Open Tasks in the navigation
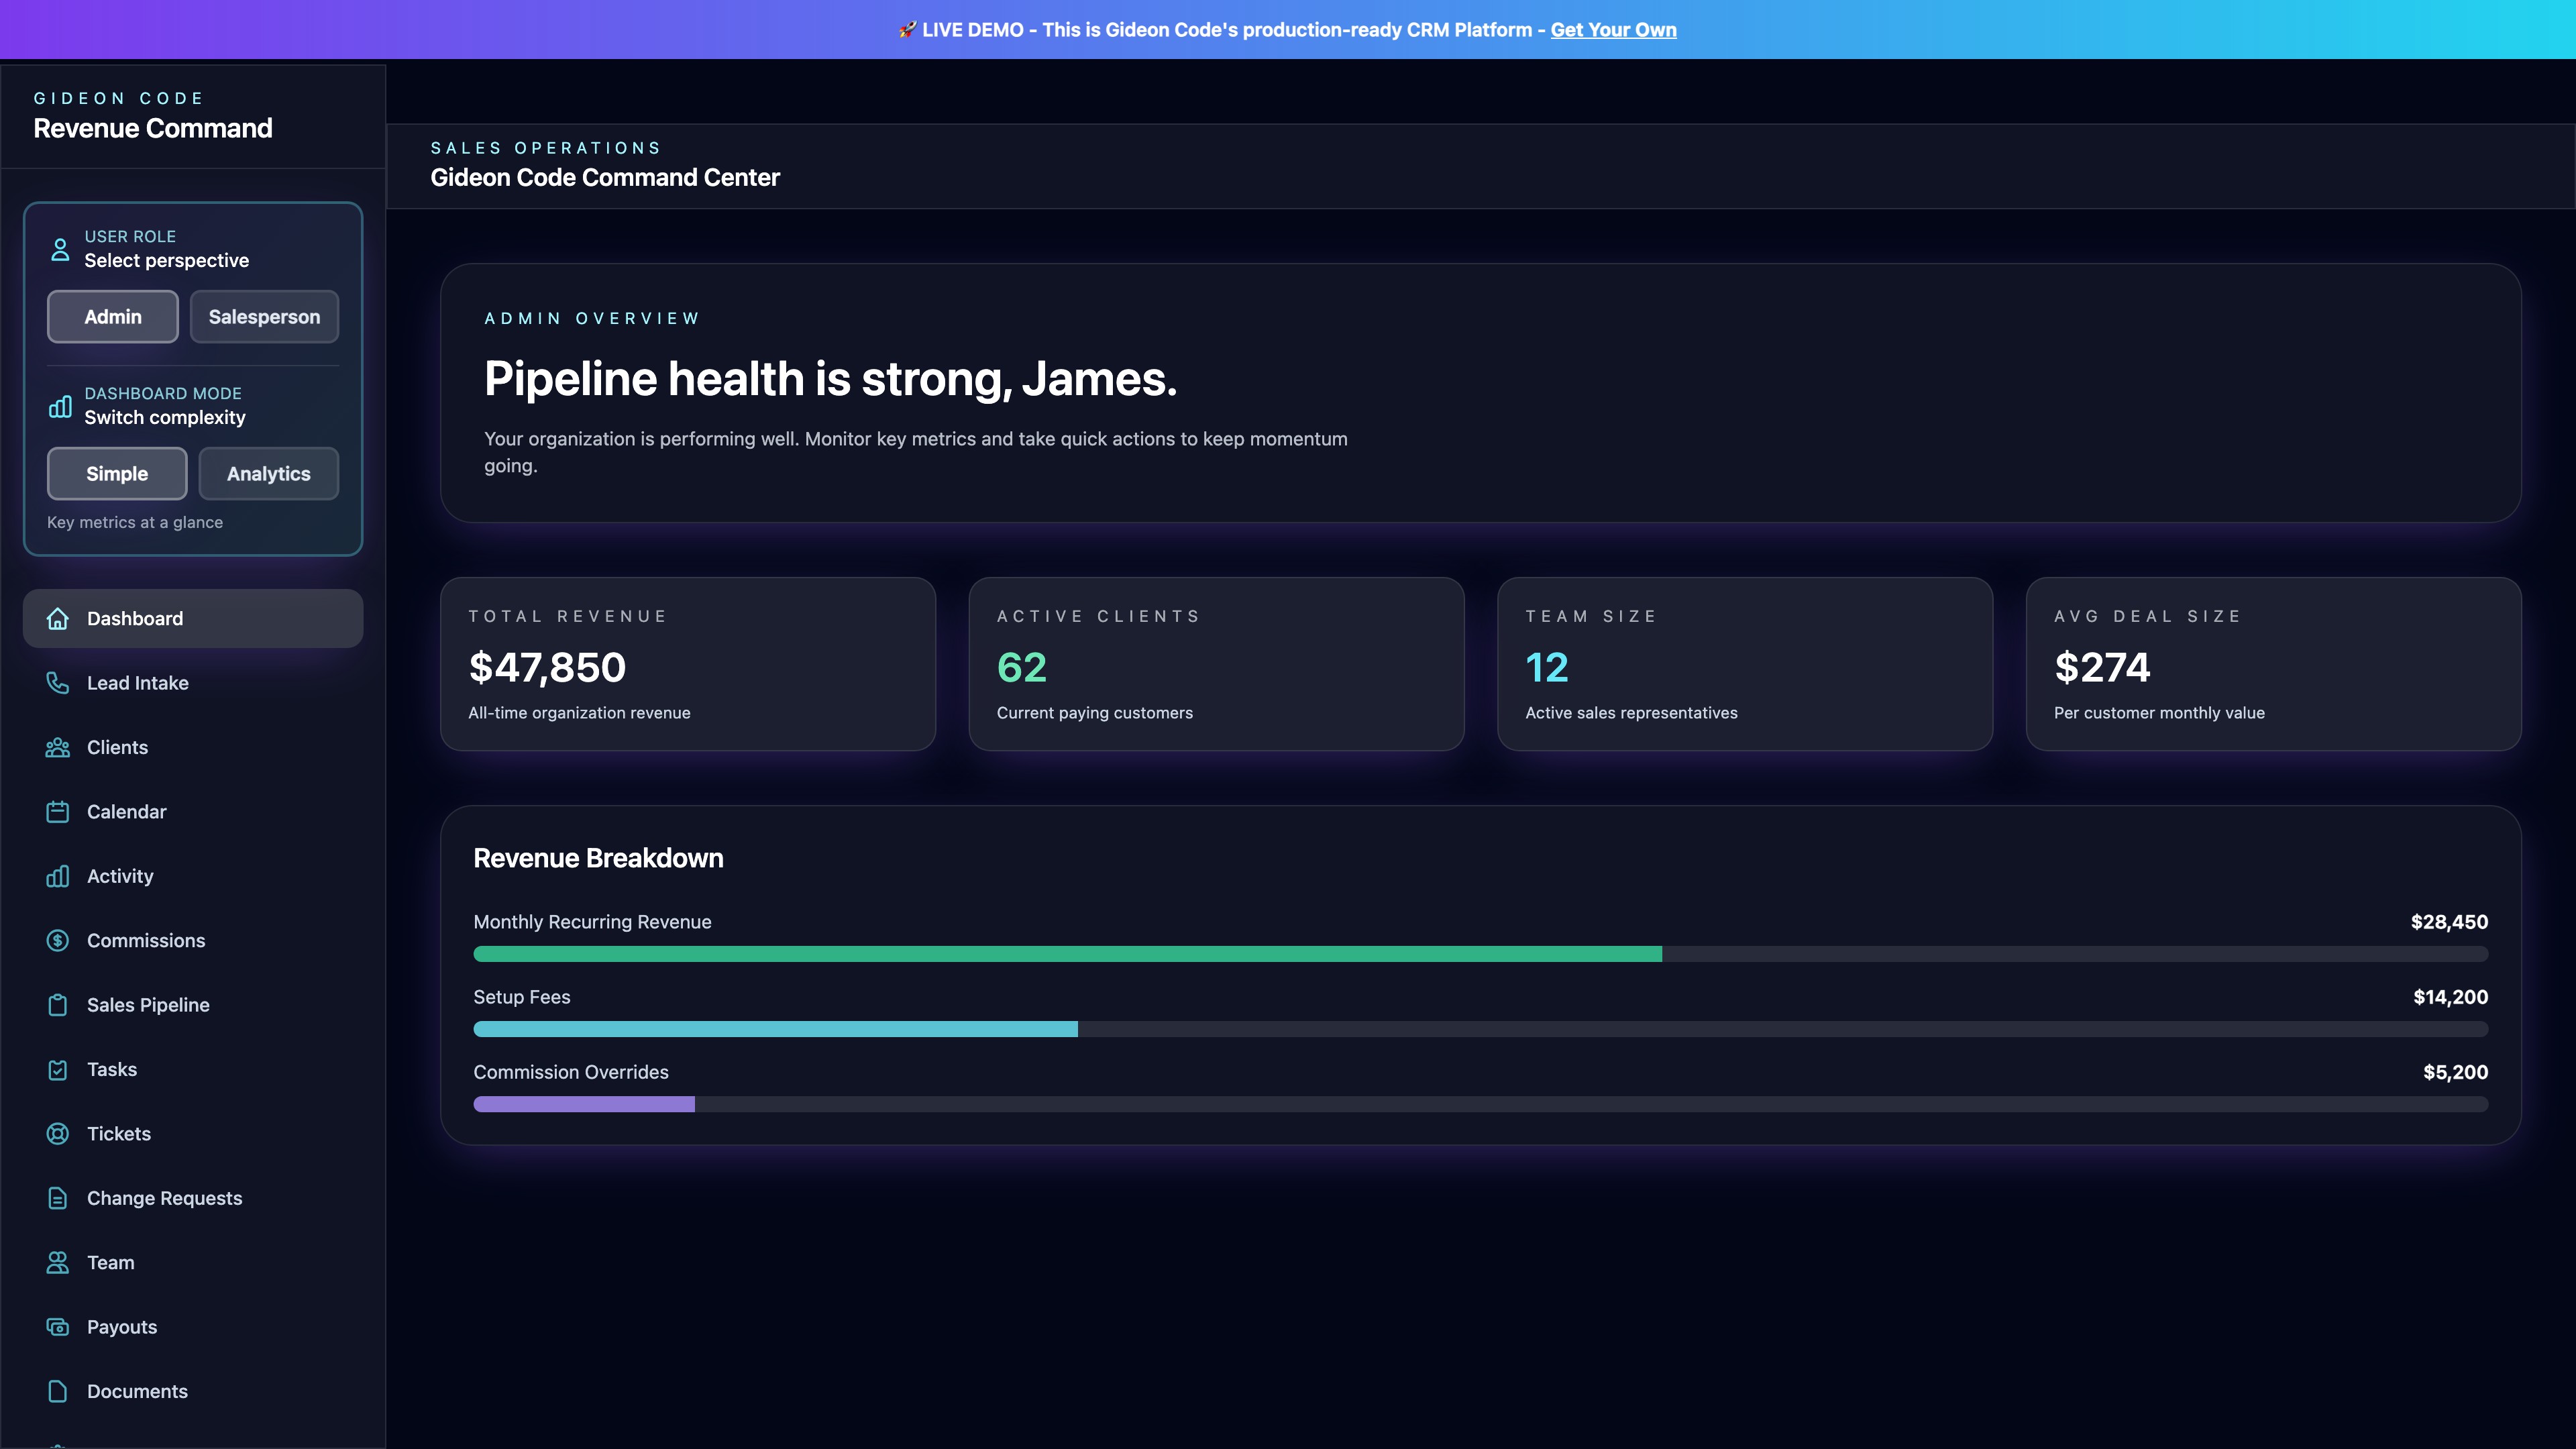This screenshot has height=1449, width=2576. [x=112, y=1069]
